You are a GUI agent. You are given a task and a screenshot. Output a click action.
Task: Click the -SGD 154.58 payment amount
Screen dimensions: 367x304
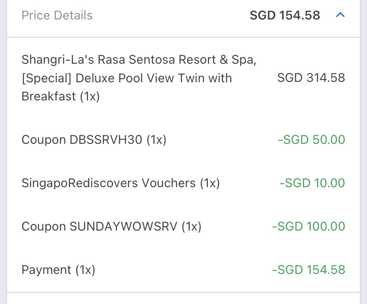point(308,269)
